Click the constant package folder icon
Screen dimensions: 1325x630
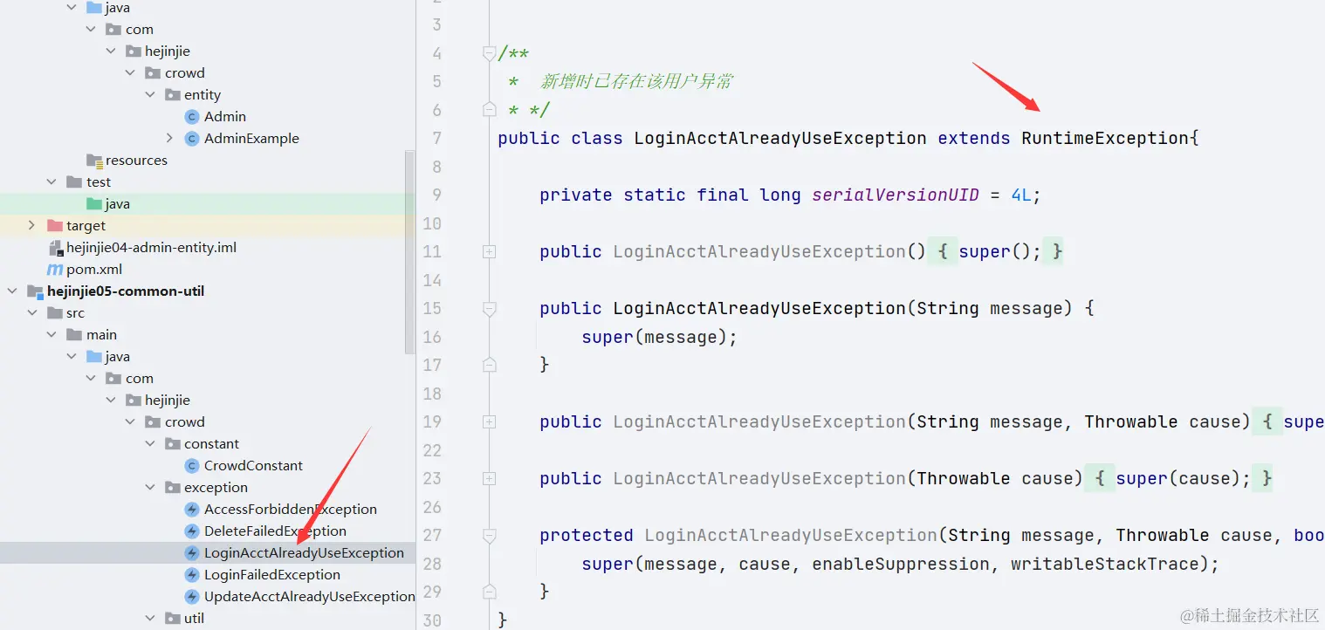click(x=173, y=444)
